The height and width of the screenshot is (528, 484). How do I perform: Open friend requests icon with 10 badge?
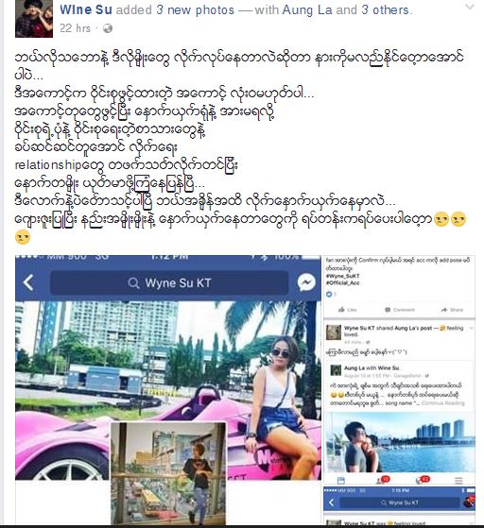(382, 480)
